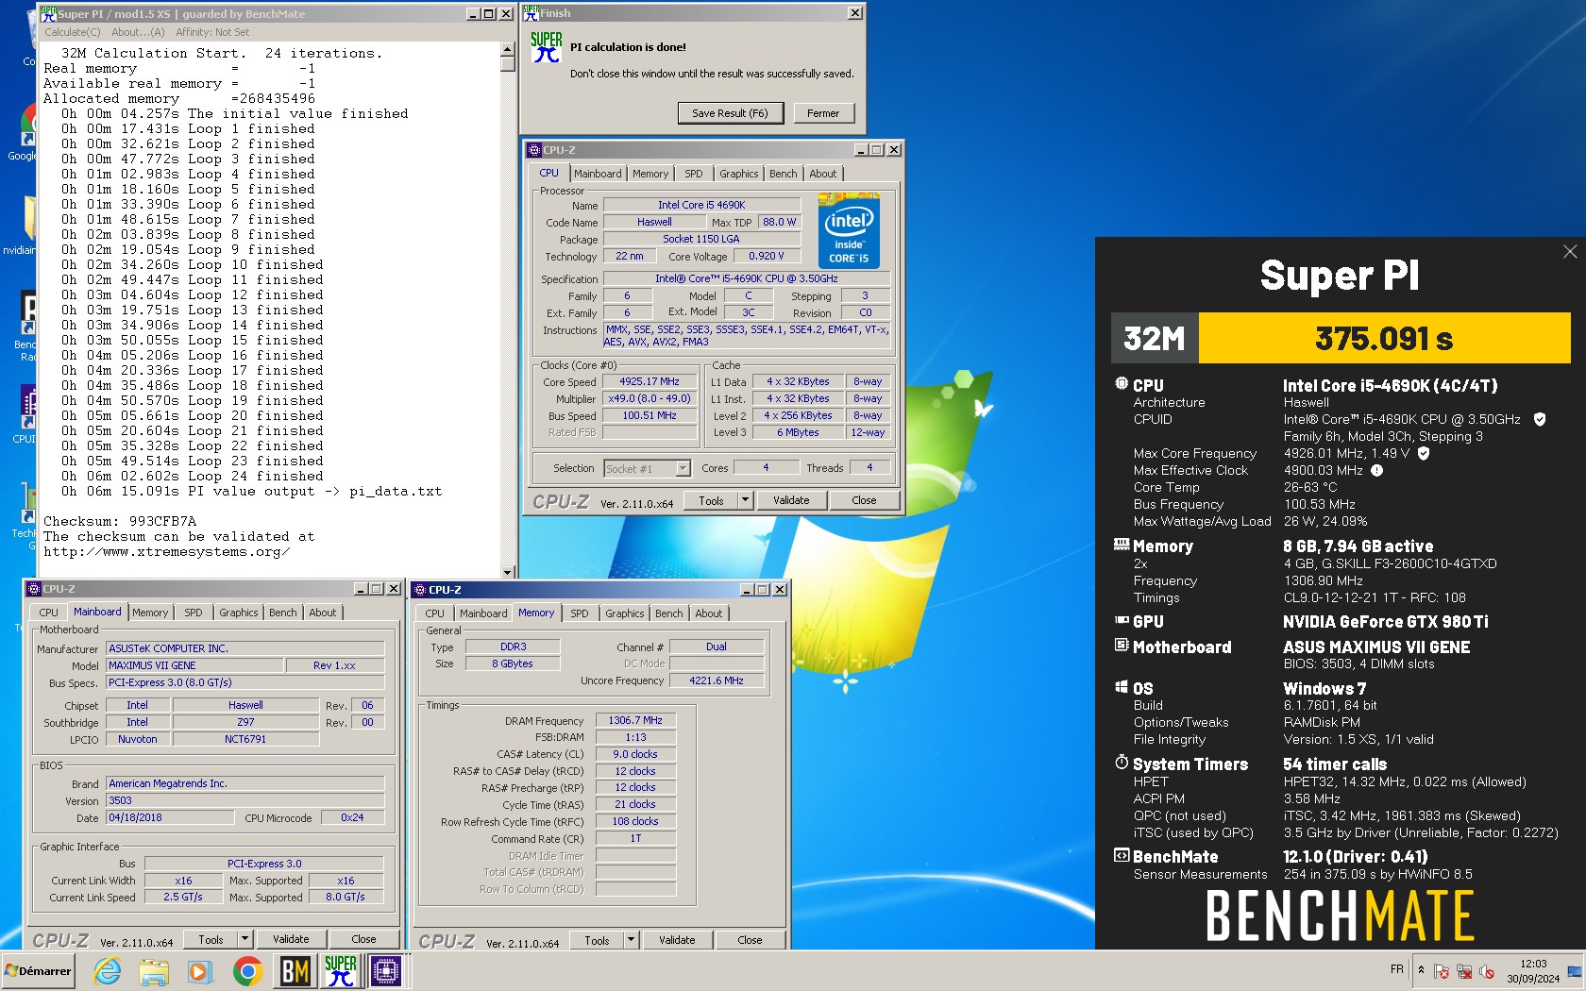This screenshot has height=991, width=1586.
Task: Click the BenchMate Memory section icon
Action: (x=1122, y=545)
